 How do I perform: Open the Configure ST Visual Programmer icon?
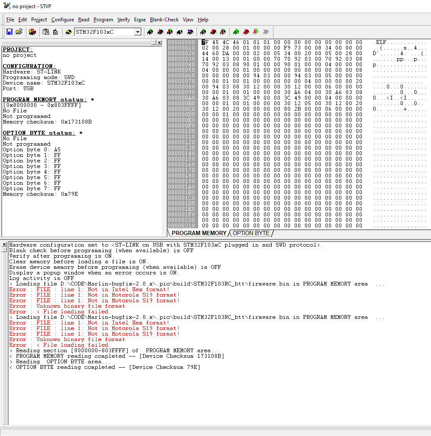[32, 32]
